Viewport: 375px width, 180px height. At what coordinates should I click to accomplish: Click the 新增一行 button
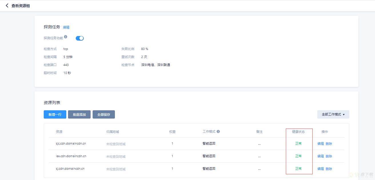[55, 115]
